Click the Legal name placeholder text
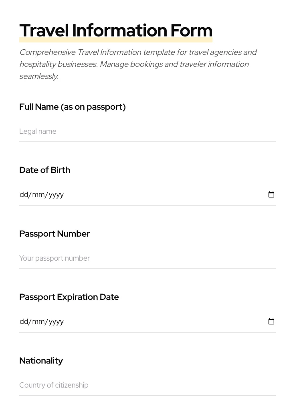 (x=38, y=131)
